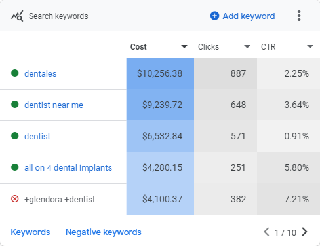Open the dentales keyword link
320x246 pixels.
tap(41, 74)
